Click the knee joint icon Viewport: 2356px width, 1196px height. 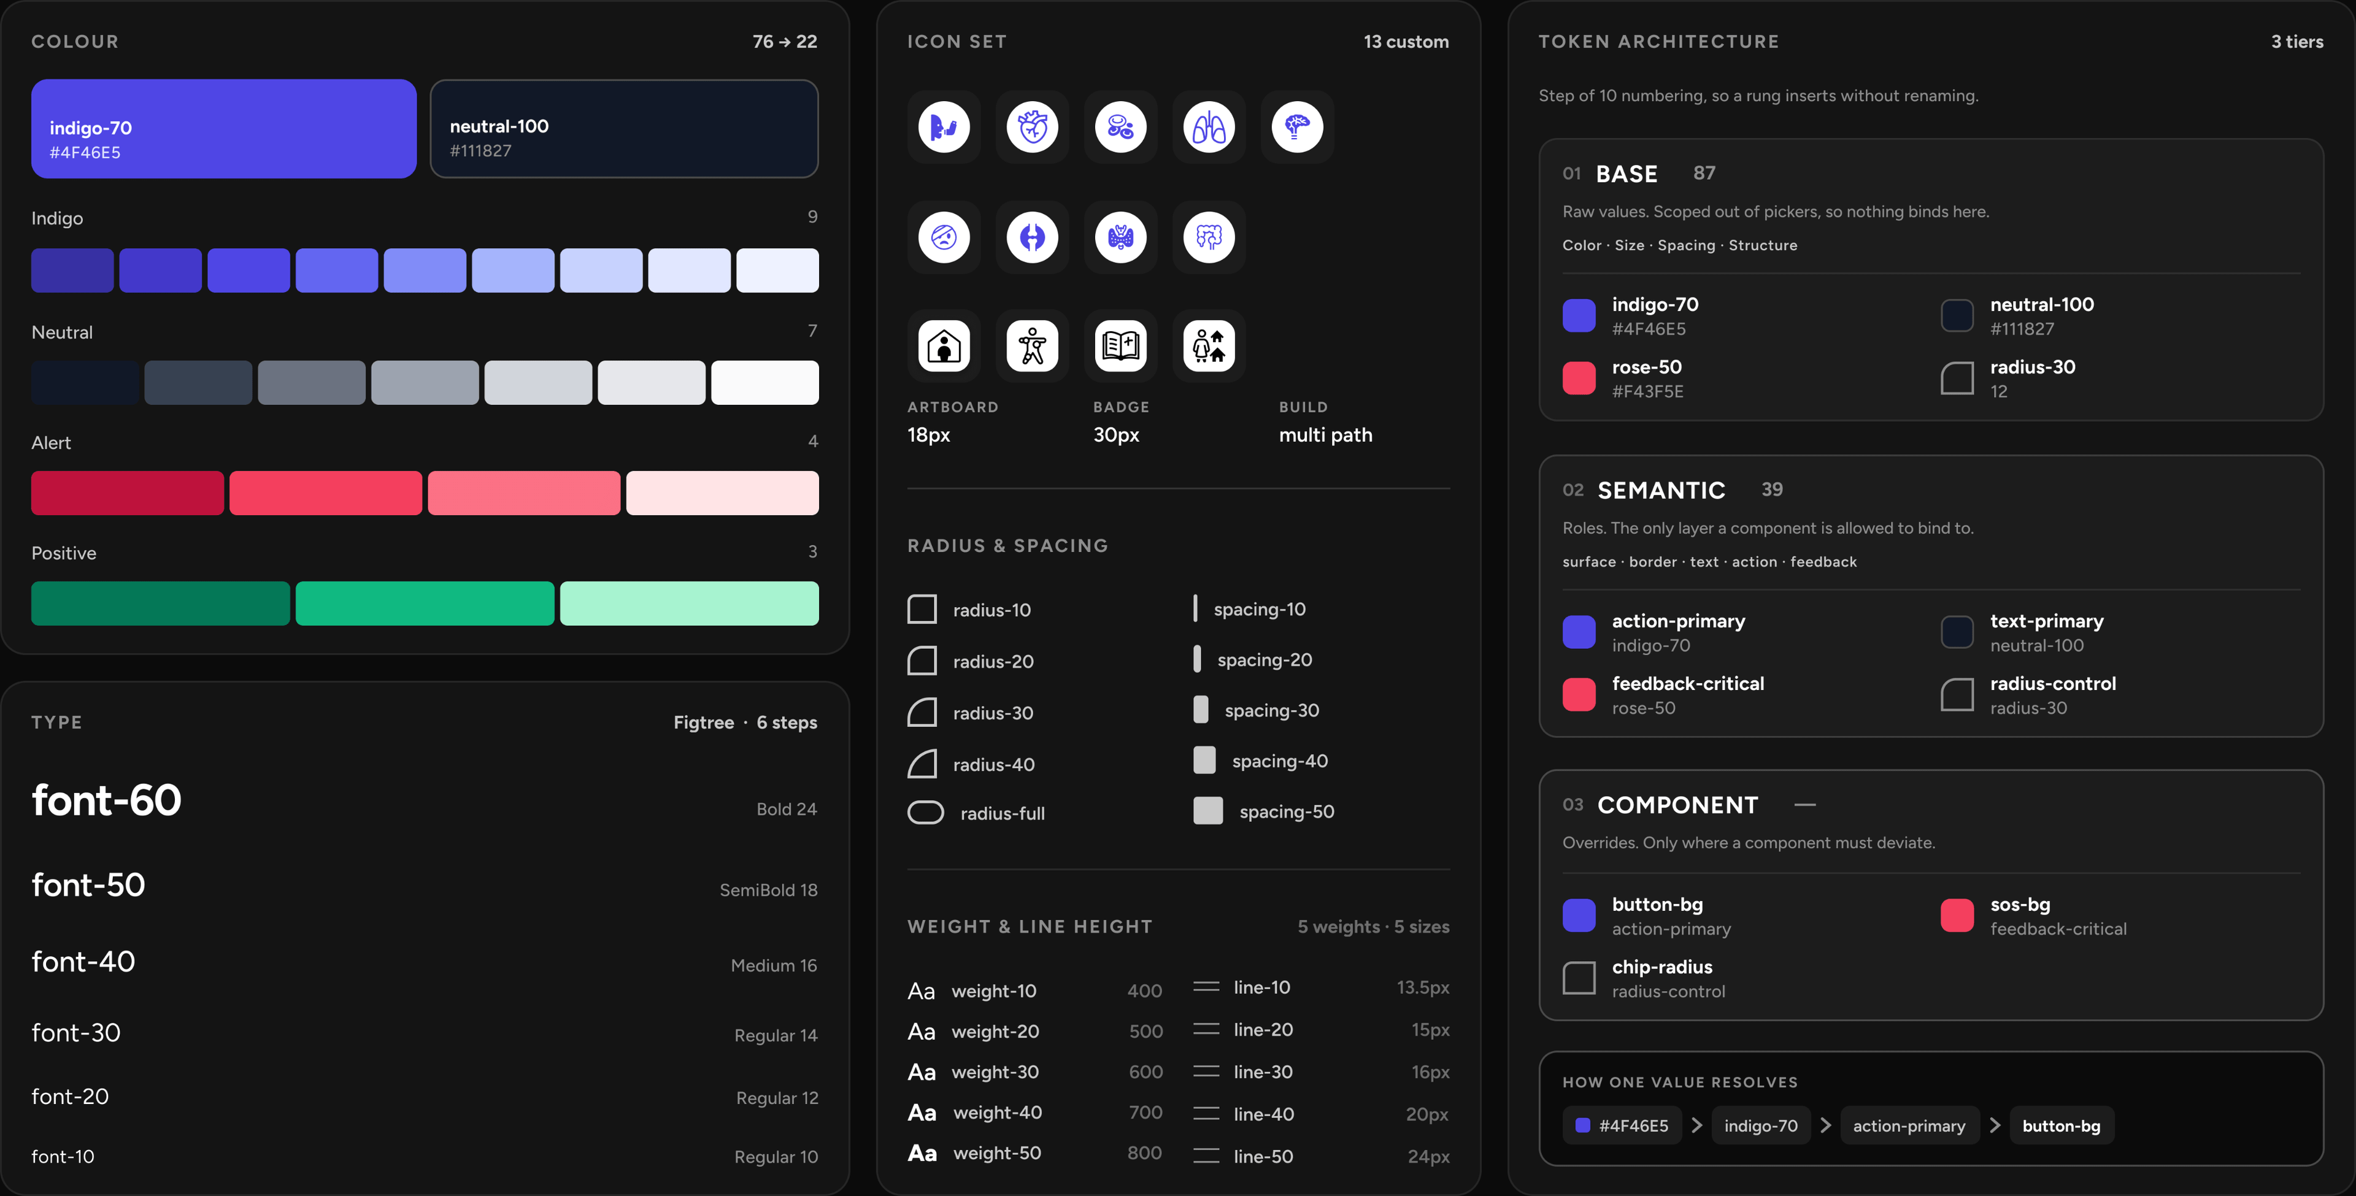click(1033, 237)
